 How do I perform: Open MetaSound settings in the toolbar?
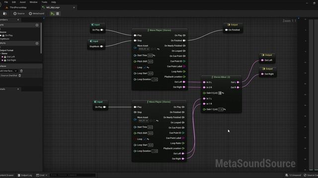(x=36, y=13)
